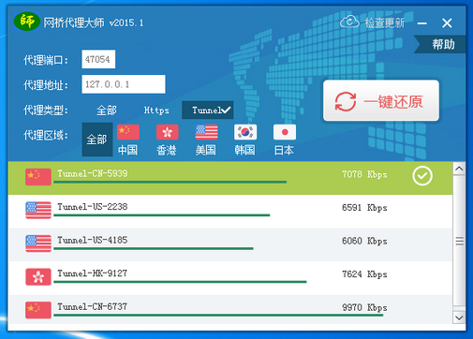Image resolution: width=473 pixels, height=339 pixels.
Task: Select Https proxy type
Action: pos(156,111)
